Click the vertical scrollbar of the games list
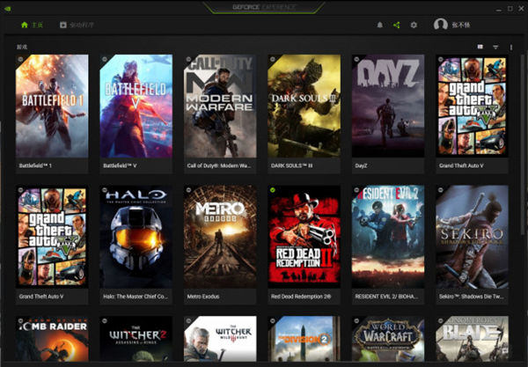This screenshot has height=367, width=528. (x=524, y=145)
